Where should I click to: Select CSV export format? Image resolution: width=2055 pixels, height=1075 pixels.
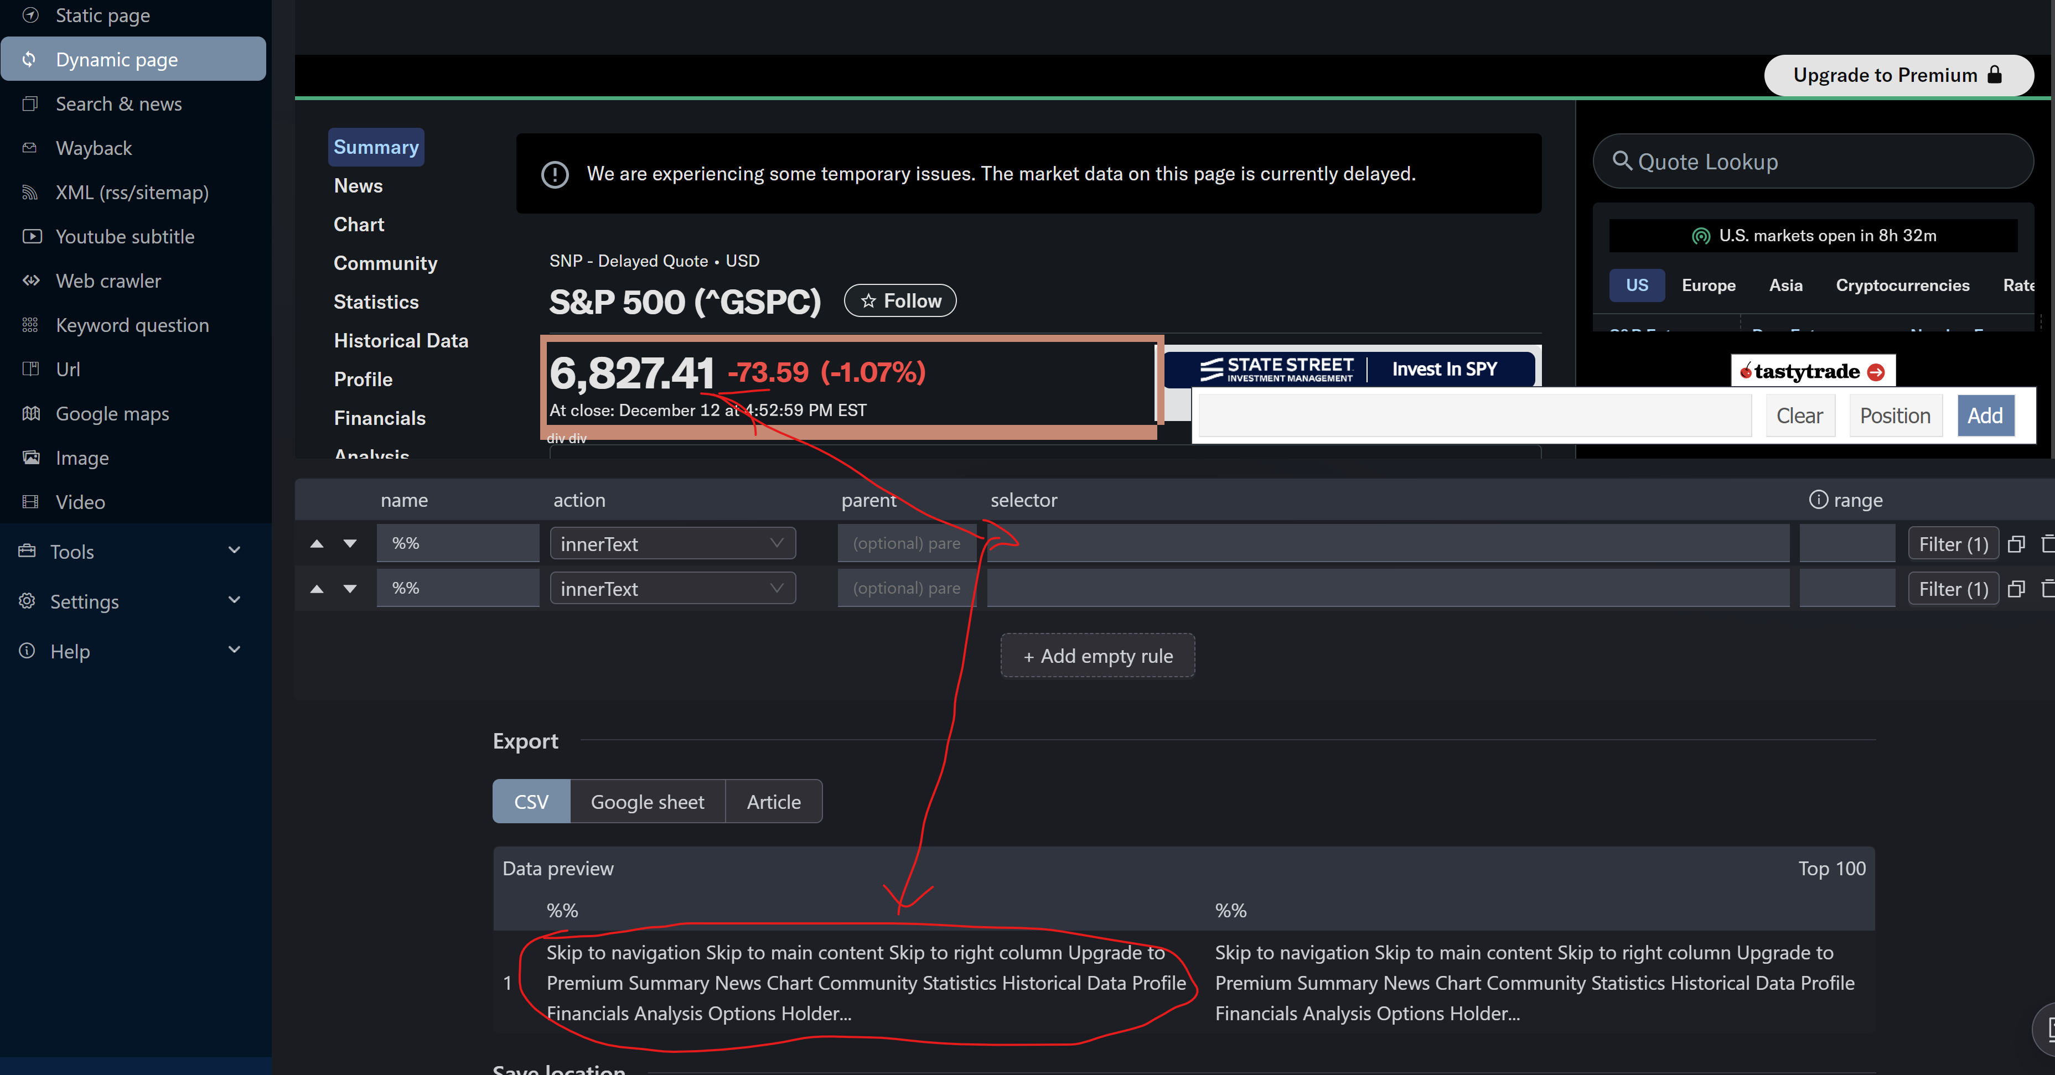pos(531,802)
